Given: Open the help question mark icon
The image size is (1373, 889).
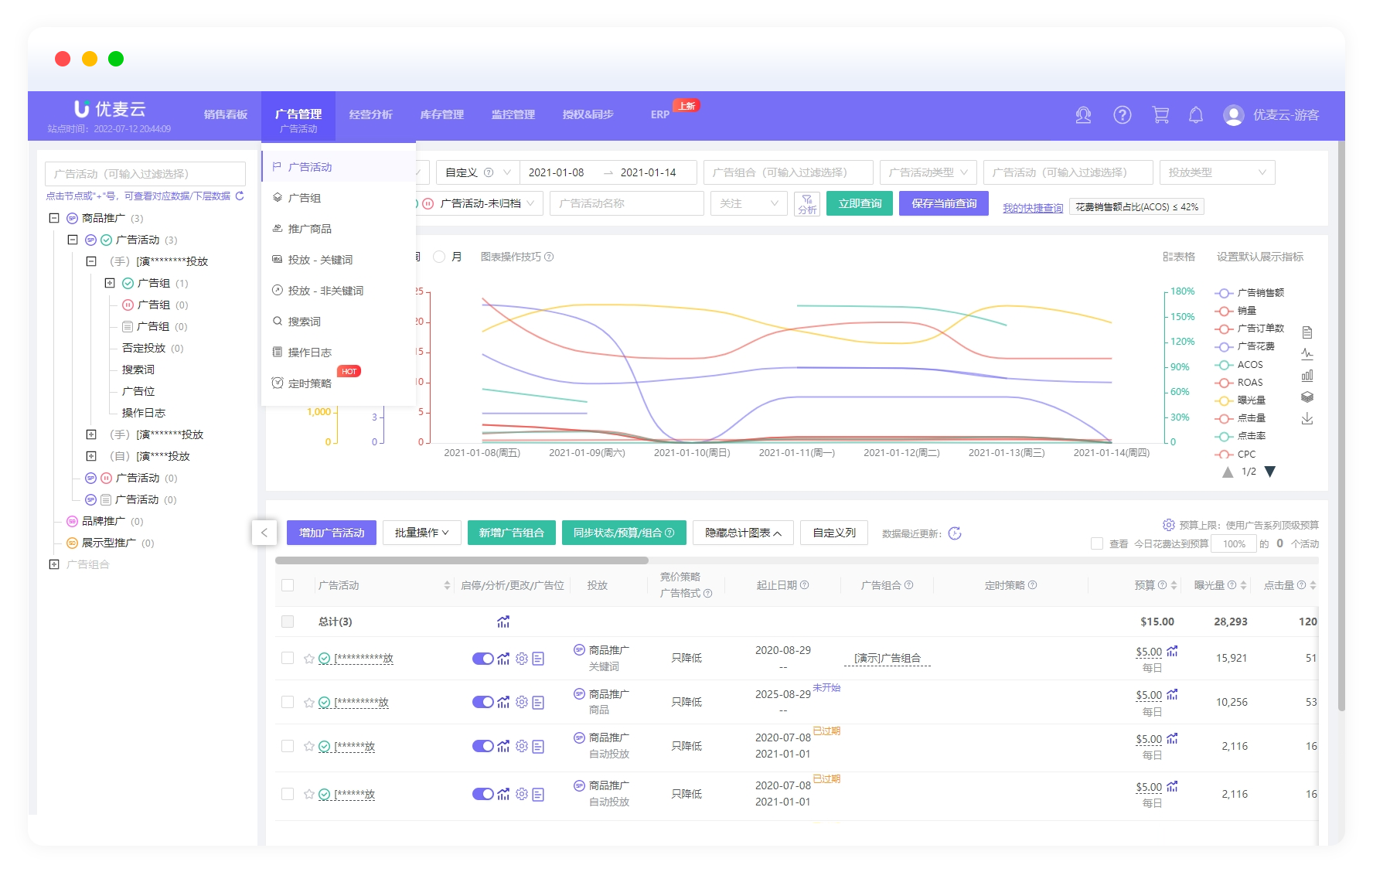Looking at the screenshot, I should [1122, 115].
